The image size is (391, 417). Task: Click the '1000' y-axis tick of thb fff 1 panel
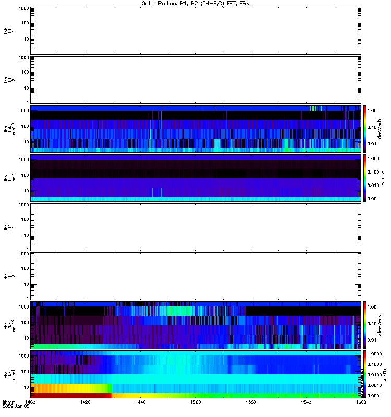23,8
